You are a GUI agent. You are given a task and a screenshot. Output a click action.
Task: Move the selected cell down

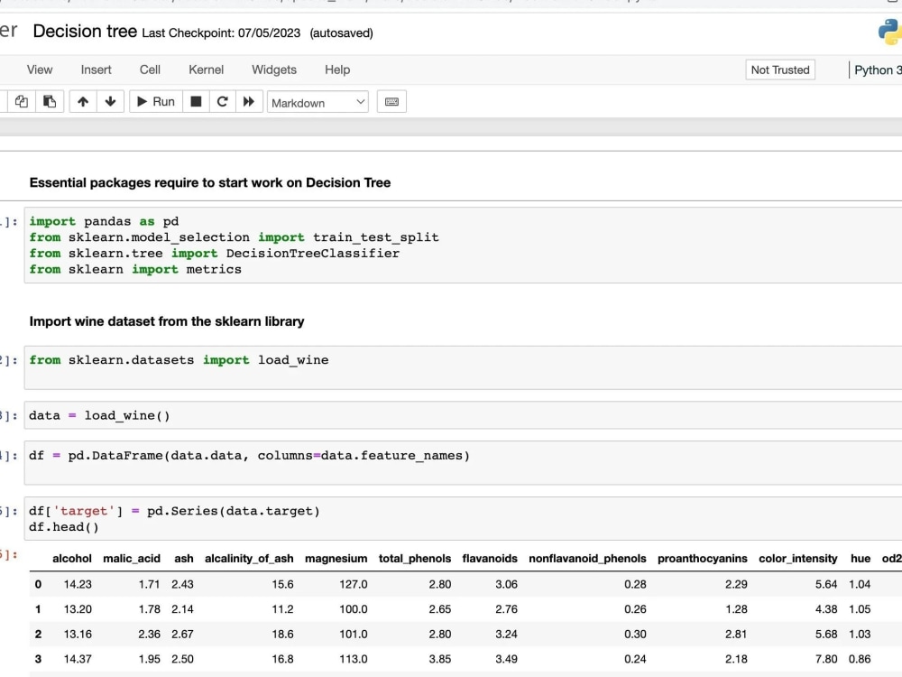[x=109, y=101]
